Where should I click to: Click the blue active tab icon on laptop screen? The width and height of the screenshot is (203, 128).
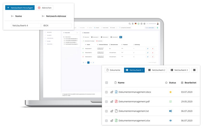121,37
